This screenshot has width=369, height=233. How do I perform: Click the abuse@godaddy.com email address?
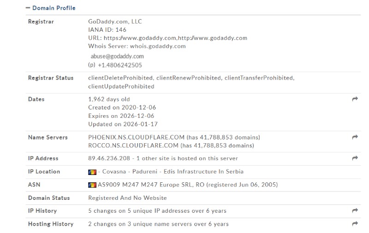[x=117, y=56]
